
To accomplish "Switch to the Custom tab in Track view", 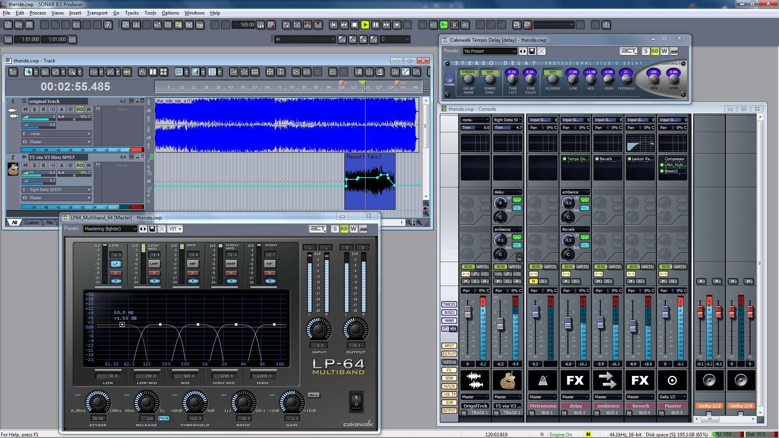I will point(31,223).
